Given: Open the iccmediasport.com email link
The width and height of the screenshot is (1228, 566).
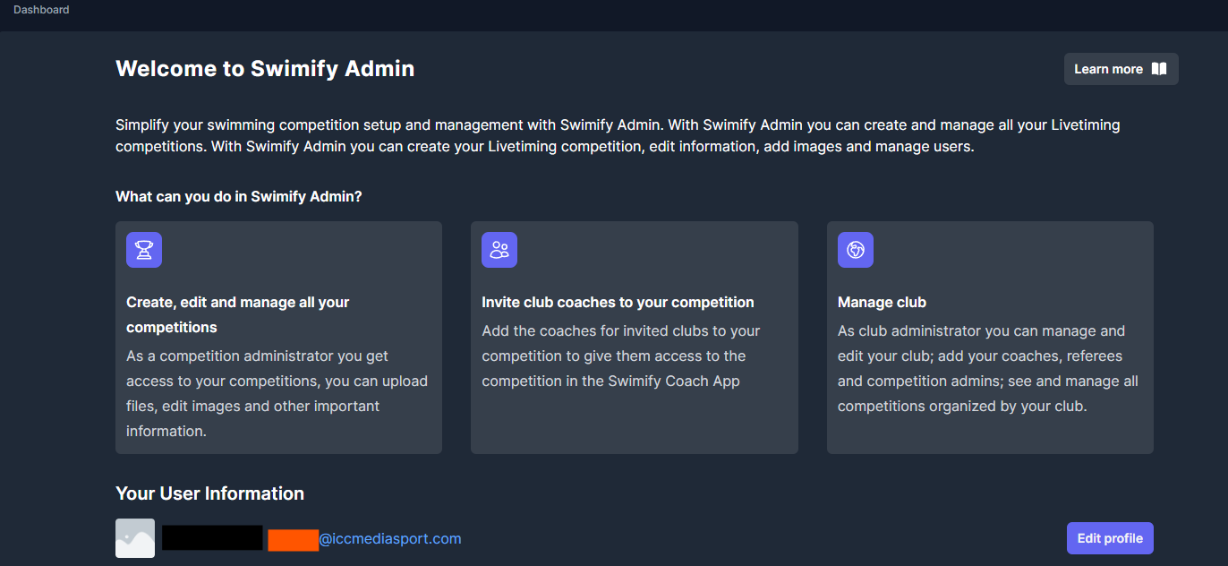Looking at the screenshot, I should pos(389,538).
